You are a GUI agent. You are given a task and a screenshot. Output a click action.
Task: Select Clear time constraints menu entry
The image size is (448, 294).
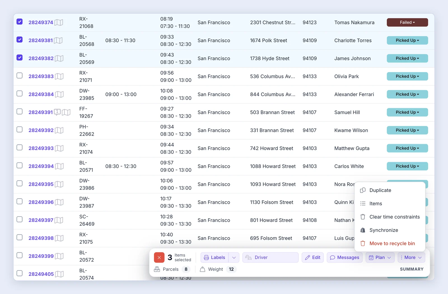(390, 217)
